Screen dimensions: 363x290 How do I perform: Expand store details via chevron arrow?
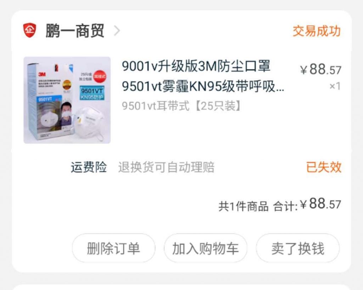[117, 31]
